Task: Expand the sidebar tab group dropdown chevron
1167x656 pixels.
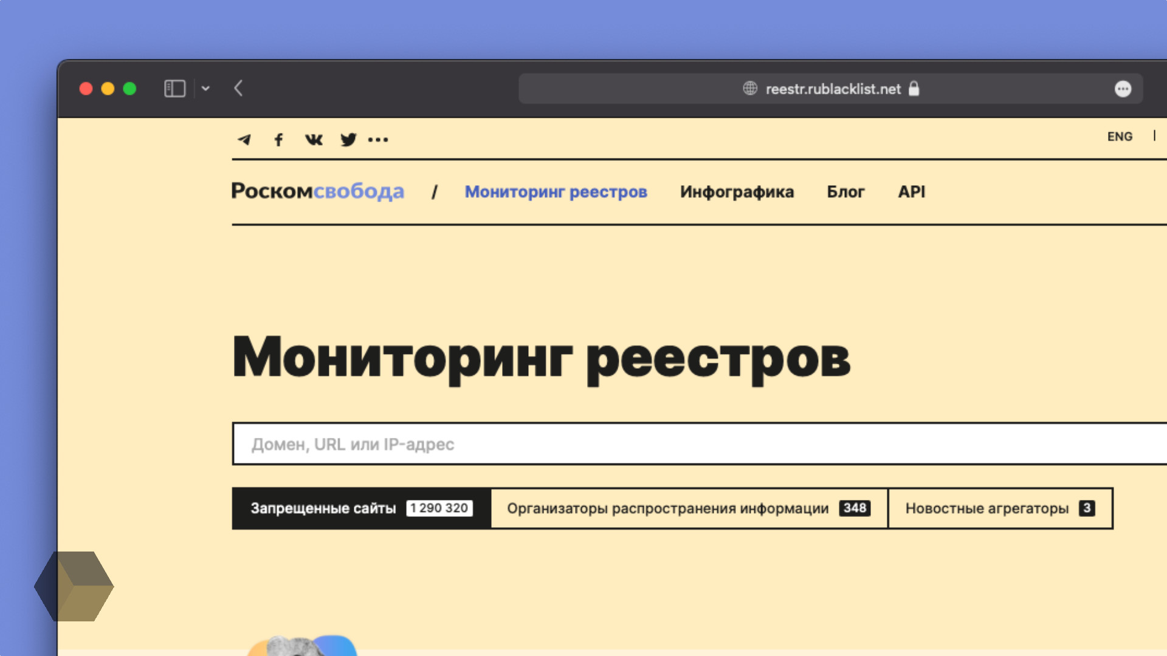Action: (205, 89)
